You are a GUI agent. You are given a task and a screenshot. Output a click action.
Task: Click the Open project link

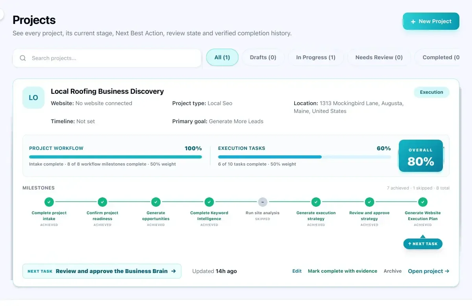click(x=428, y=271)
